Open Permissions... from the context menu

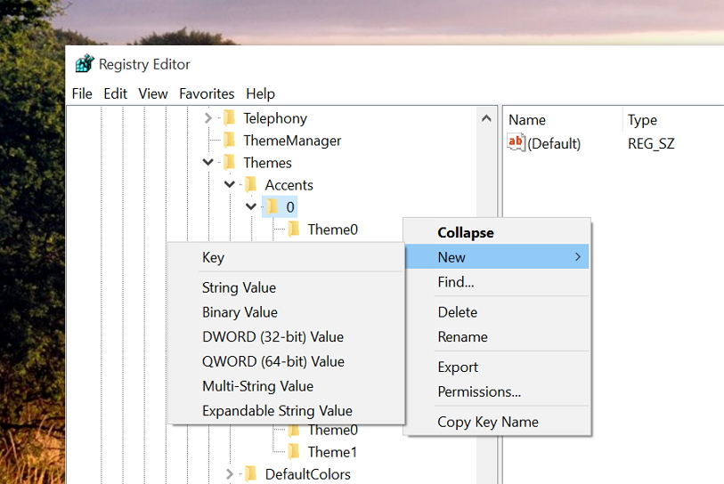pyautogui.click(x=497, y=391)
